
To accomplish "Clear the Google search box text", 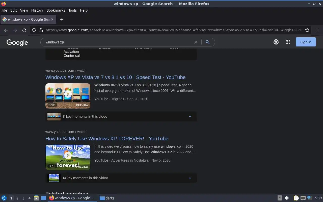I will [x=196, y=42].
